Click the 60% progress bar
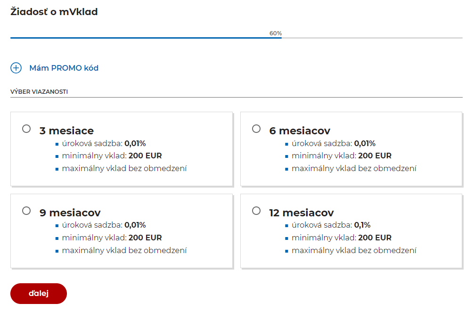474x312 pixels. (146, 38)
